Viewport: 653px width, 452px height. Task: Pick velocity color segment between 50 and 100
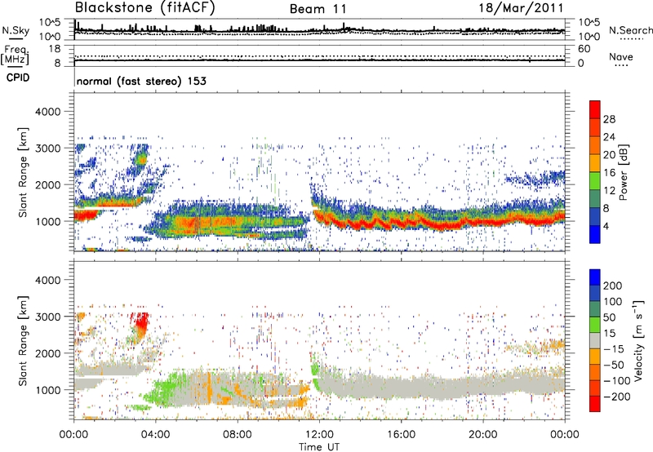coord(595,309)
